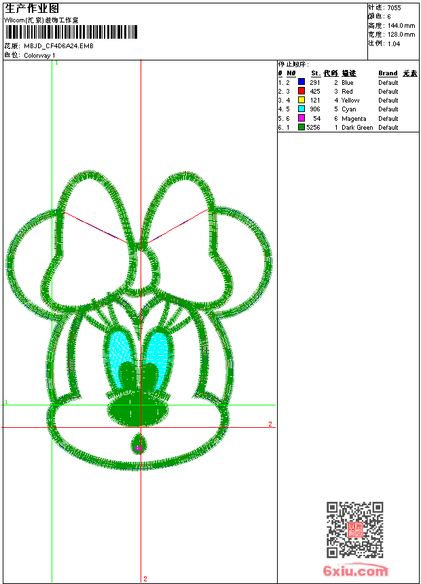
Task: Click the studio name 'Wilcom(汇京)装饰工作室'
Action: (x=41, y=20)
